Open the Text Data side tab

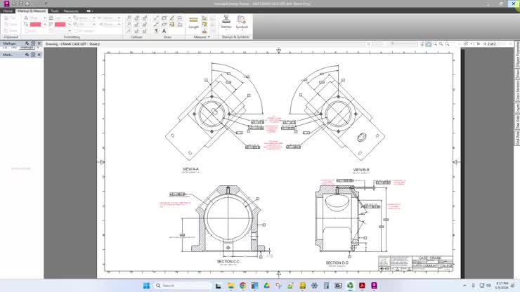pyautogui.click(x=517, y=122)
